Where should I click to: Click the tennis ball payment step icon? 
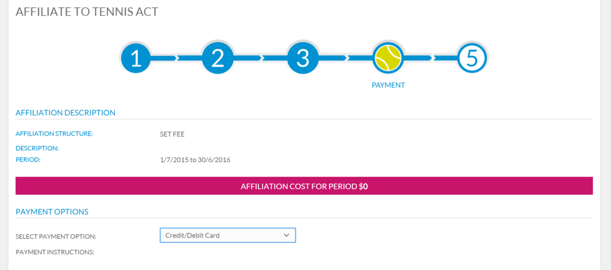388,58
